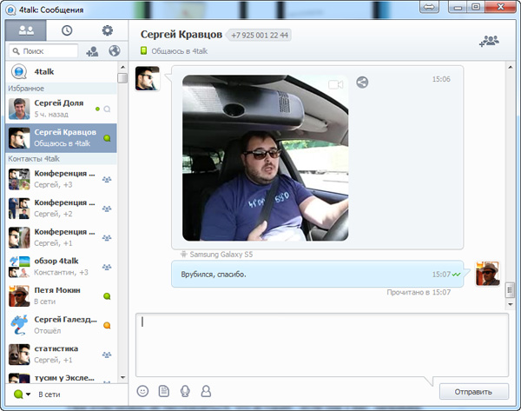Click the Поиск search field
The width and height of the screenshot is (521, 411).
tap(45, 51)
